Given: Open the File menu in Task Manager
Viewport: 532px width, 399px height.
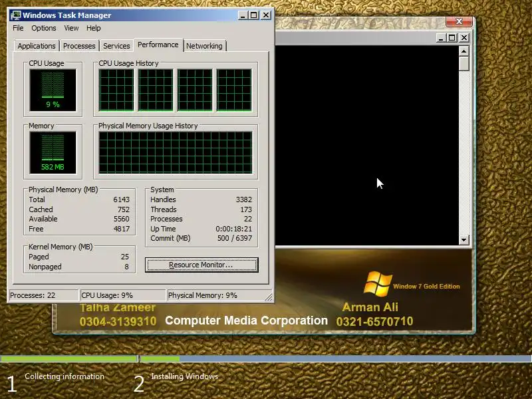Looking at the screenshot, I should tap(18, 28).
